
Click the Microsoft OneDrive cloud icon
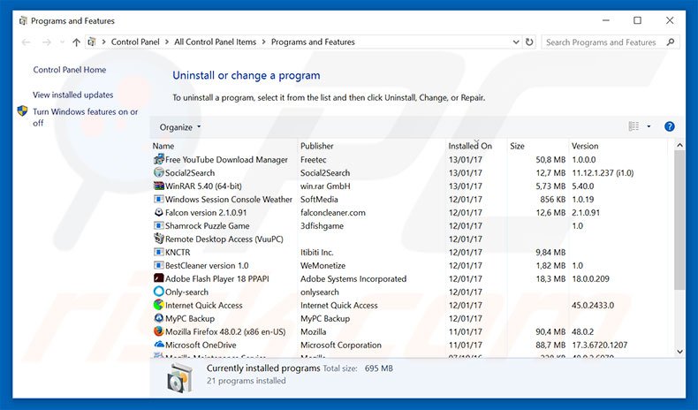point(158,345)
